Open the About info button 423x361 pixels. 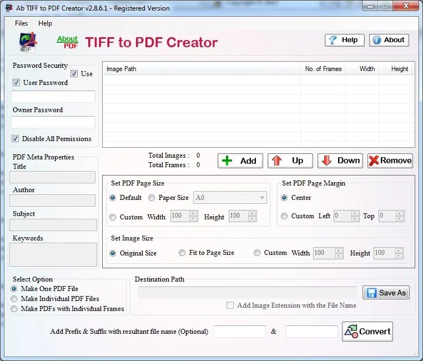(x=389, y=40)
